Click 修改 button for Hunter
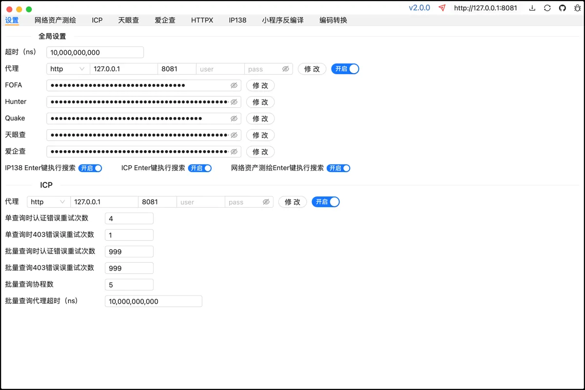 tap(260, 102)
